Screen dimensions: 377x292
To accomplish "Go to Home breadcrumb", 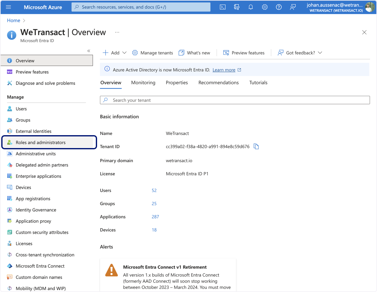I will pyautogui.click(x=14, y=20).
